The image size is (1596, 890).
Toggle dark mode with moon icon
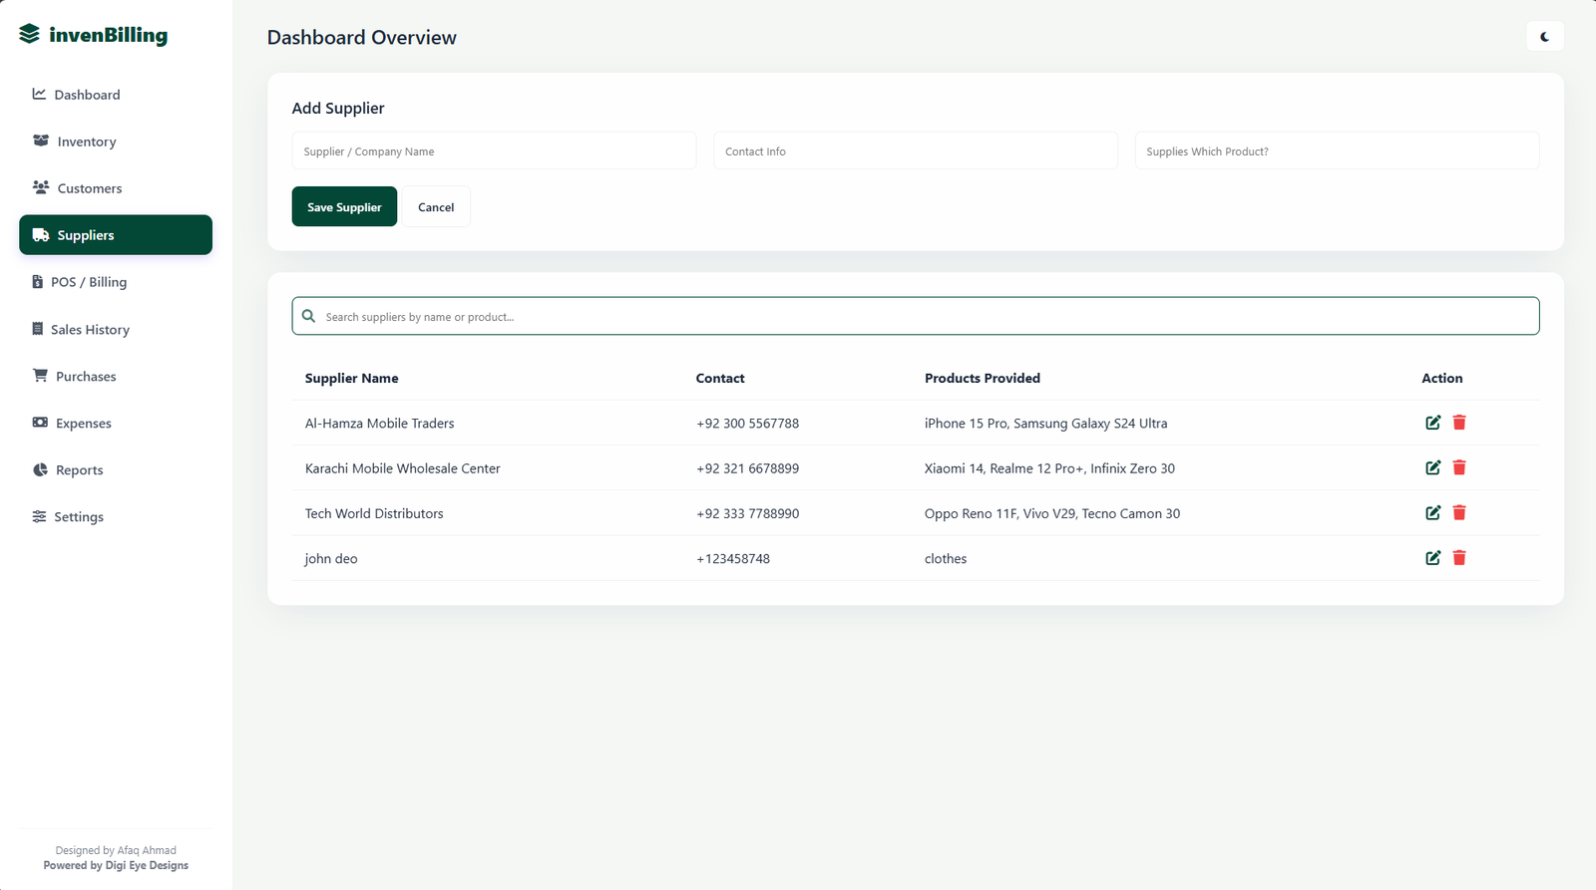click(1544, 37)
